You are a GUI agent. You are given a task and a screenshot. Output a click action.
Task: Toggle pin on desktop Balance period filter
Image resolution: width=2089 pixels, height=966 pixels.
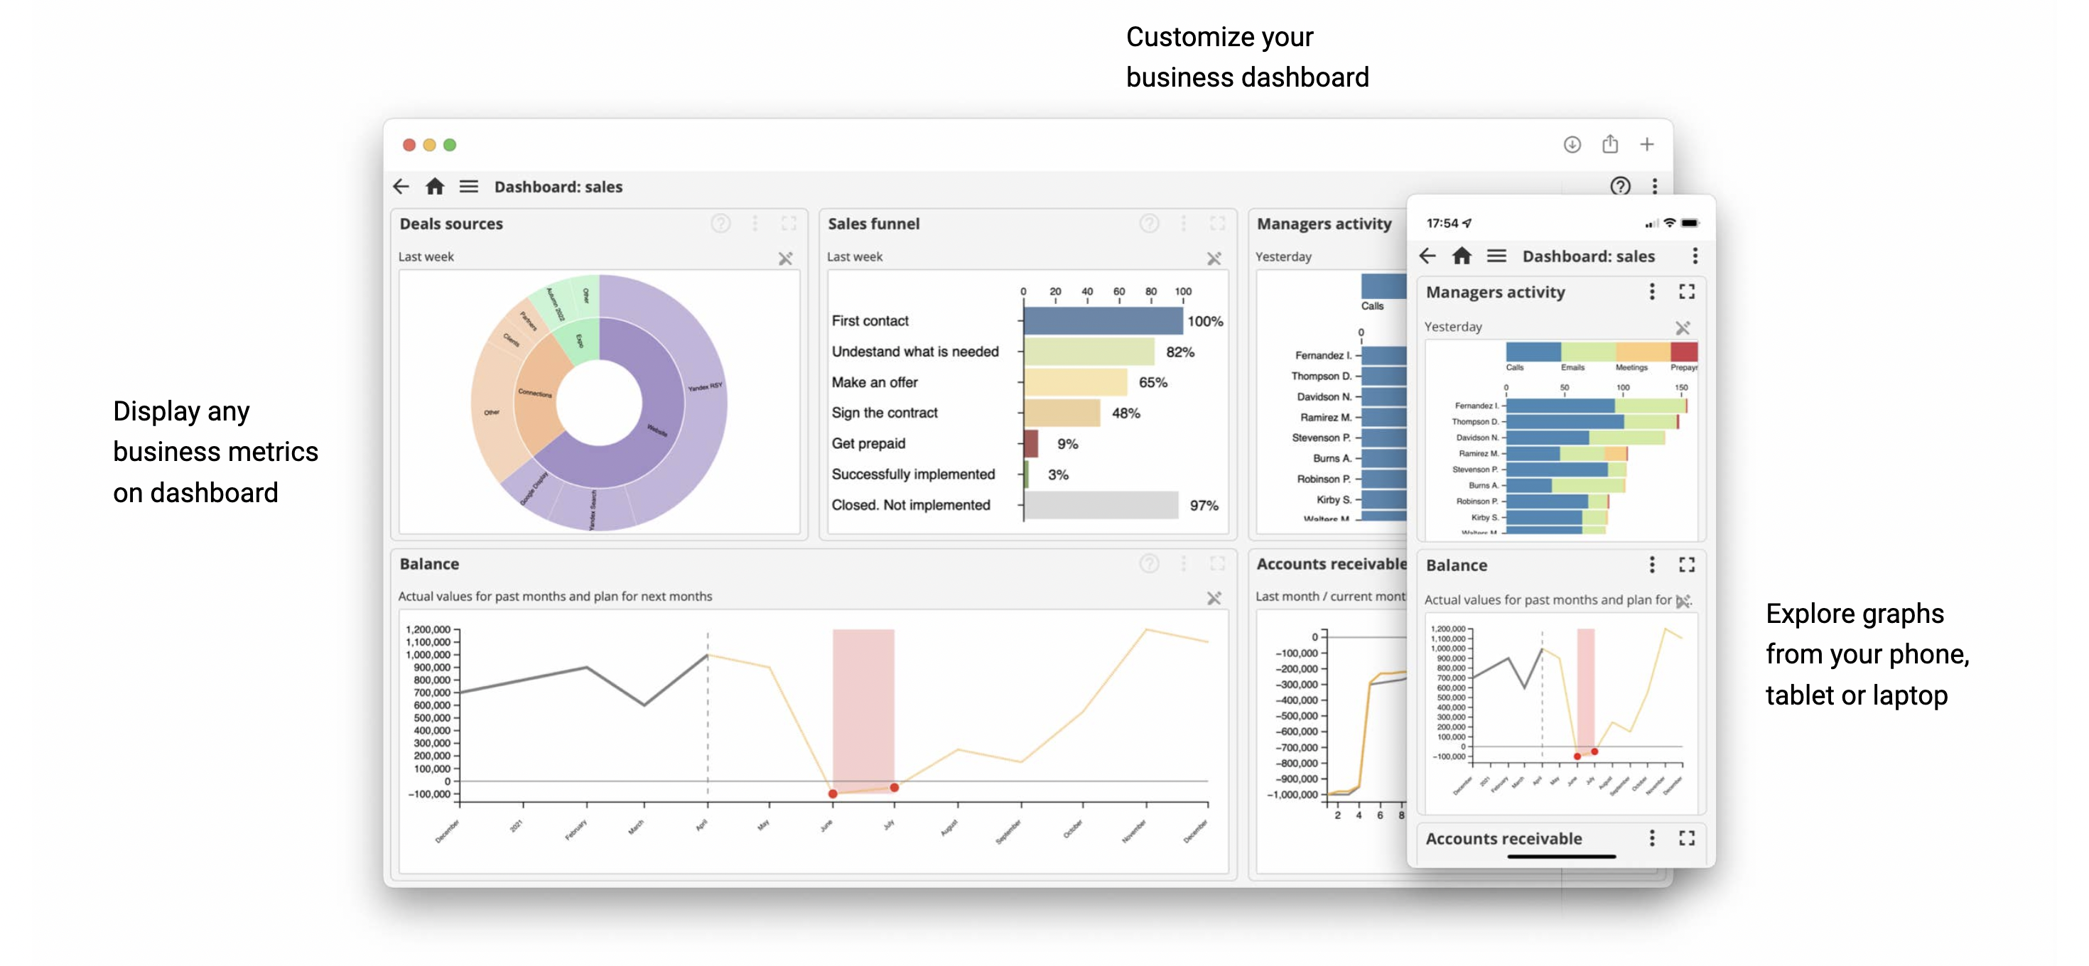[x=1213, y=598]
